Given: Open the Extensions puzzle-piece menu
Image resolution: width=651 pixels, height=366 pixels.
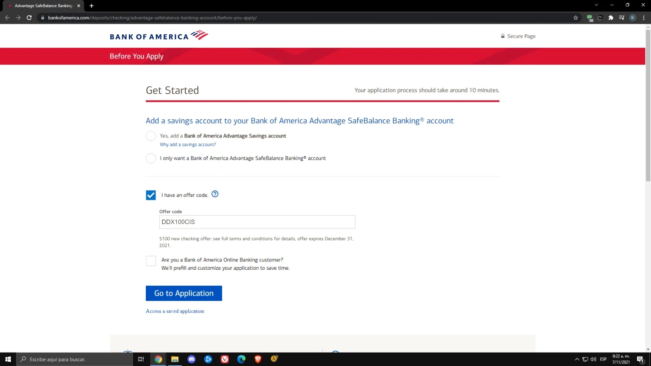Looking at the screenshot, I should (x=611, y=18).
